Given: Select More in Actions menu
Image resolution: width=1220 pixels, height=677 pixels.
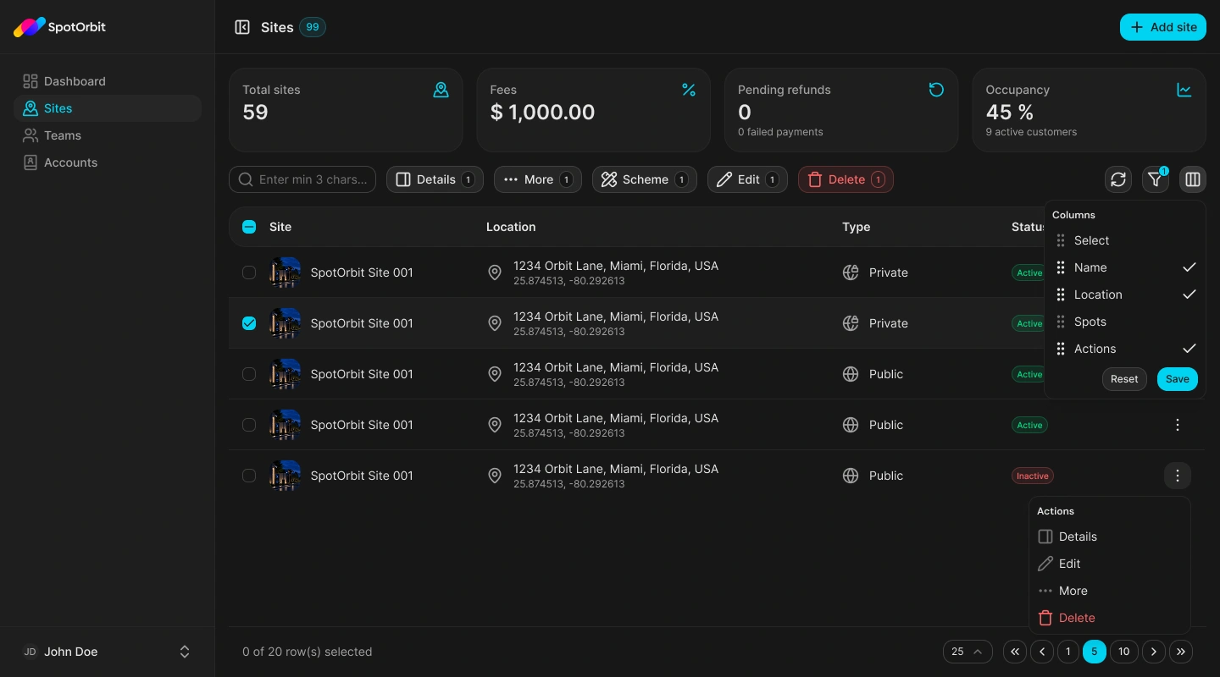Looking at the screenshot, I should (1110, 591).
